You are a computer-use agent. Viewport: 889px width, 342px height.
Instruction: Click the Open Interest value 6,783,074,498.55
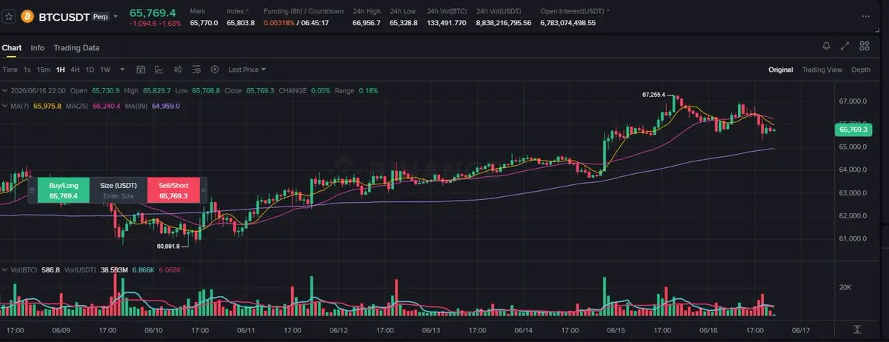pyautogui.click(x=568, y=23)
